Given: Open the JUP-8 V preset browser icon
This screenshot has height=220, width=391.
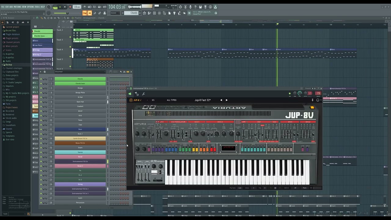Looking at the screenshot, I should pos(153,100).
